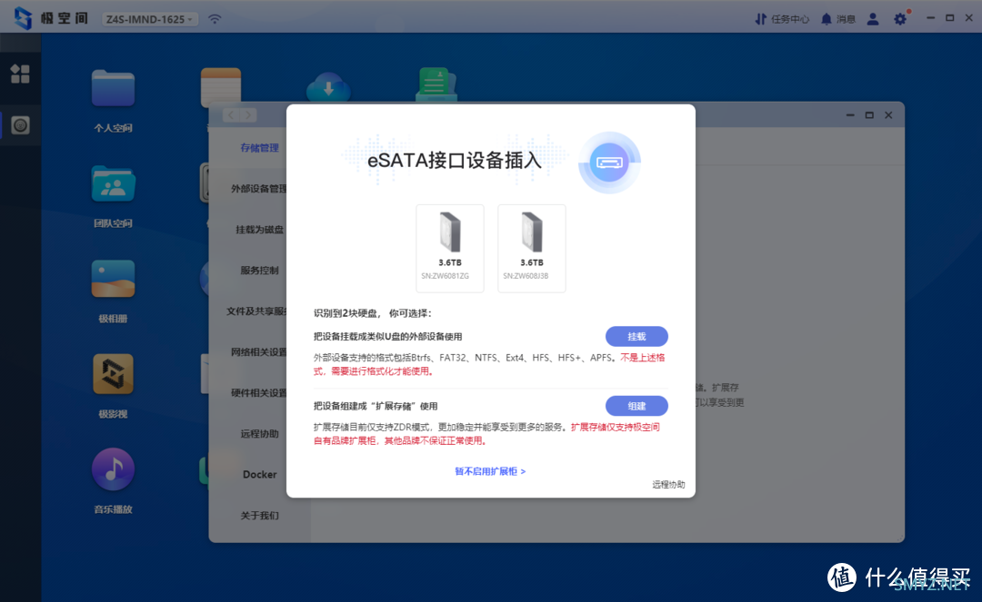Viewport: 982px width, 602px height.
Task: Select 关于我们 in settings sidebar
Action: tap(259, 515)
